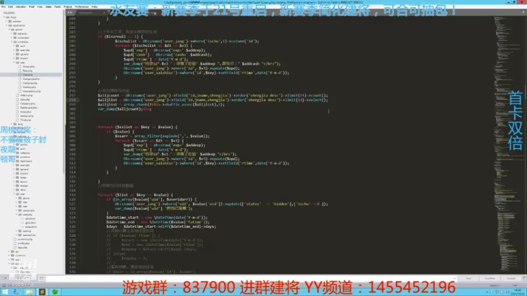Open Ajax.php in the sidebar
Viewport: 527px width, 296px height.
(25, 99)
